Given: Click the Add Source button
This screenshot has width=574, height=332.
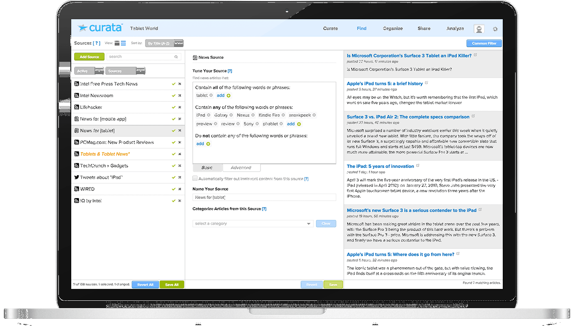Looking at the screenshot, I should pos(89,57).
